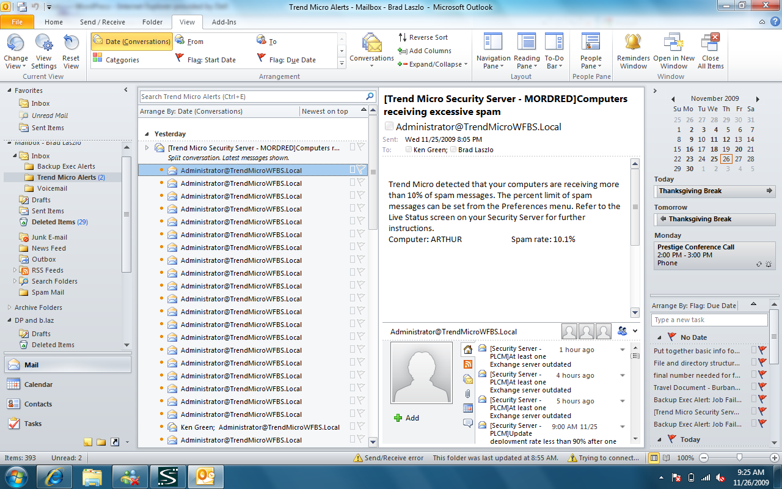Select the Add Columns button
Screen dimensions: 782x489
click(x=425, y=51)
